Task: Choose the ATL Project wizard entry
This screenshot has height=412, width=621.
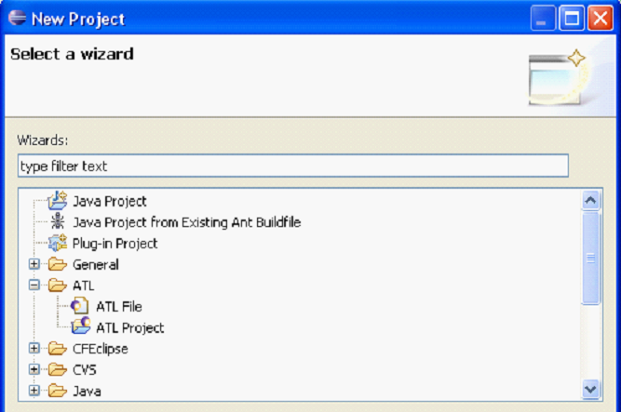Action: coord(129,327)
